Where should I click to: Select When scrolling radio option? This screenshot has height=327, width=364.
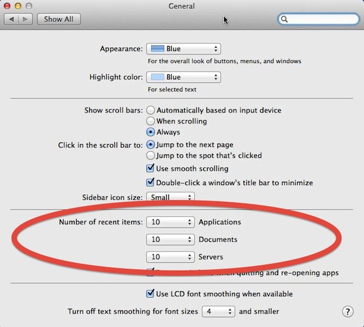click(x=151, y=121)
